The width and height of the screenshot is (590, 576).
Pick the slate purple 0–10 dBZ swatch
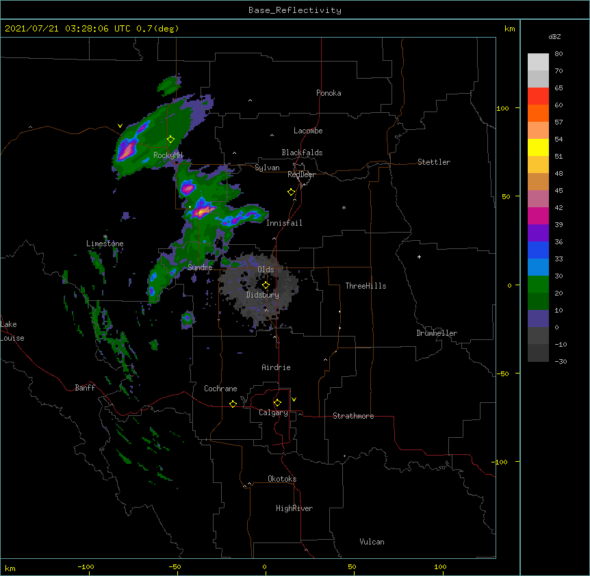538,319
